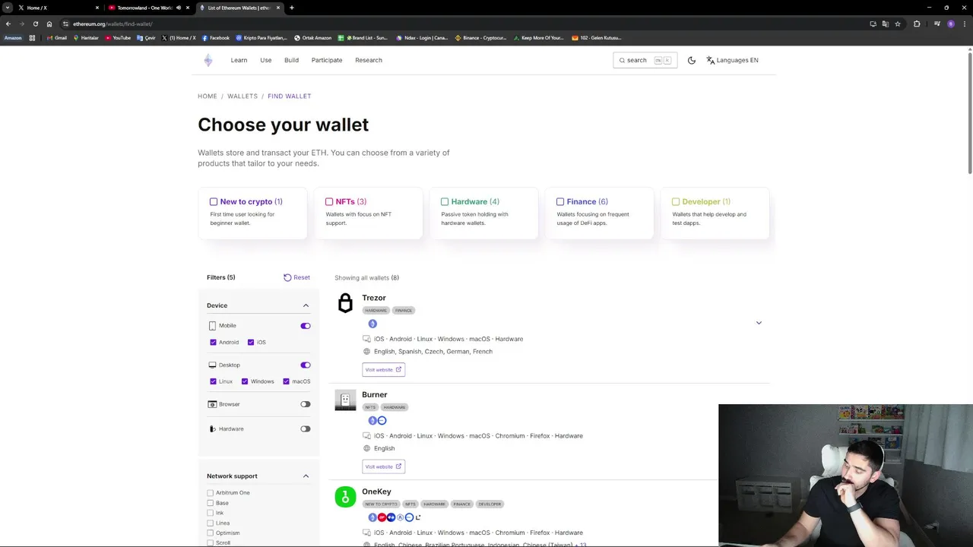Check the Optimism network checkbox
973x547 pixels.
click(211, 533)
